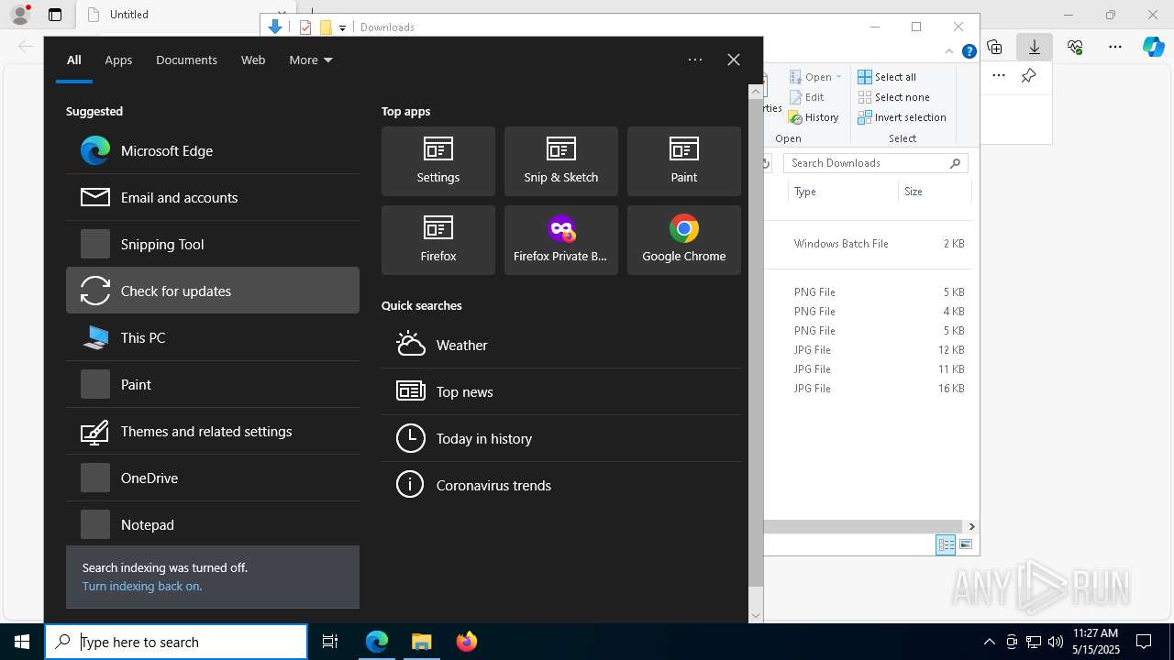Expand the Open dropdown in ribbon

pyautogui.click(x=838, y=77)
